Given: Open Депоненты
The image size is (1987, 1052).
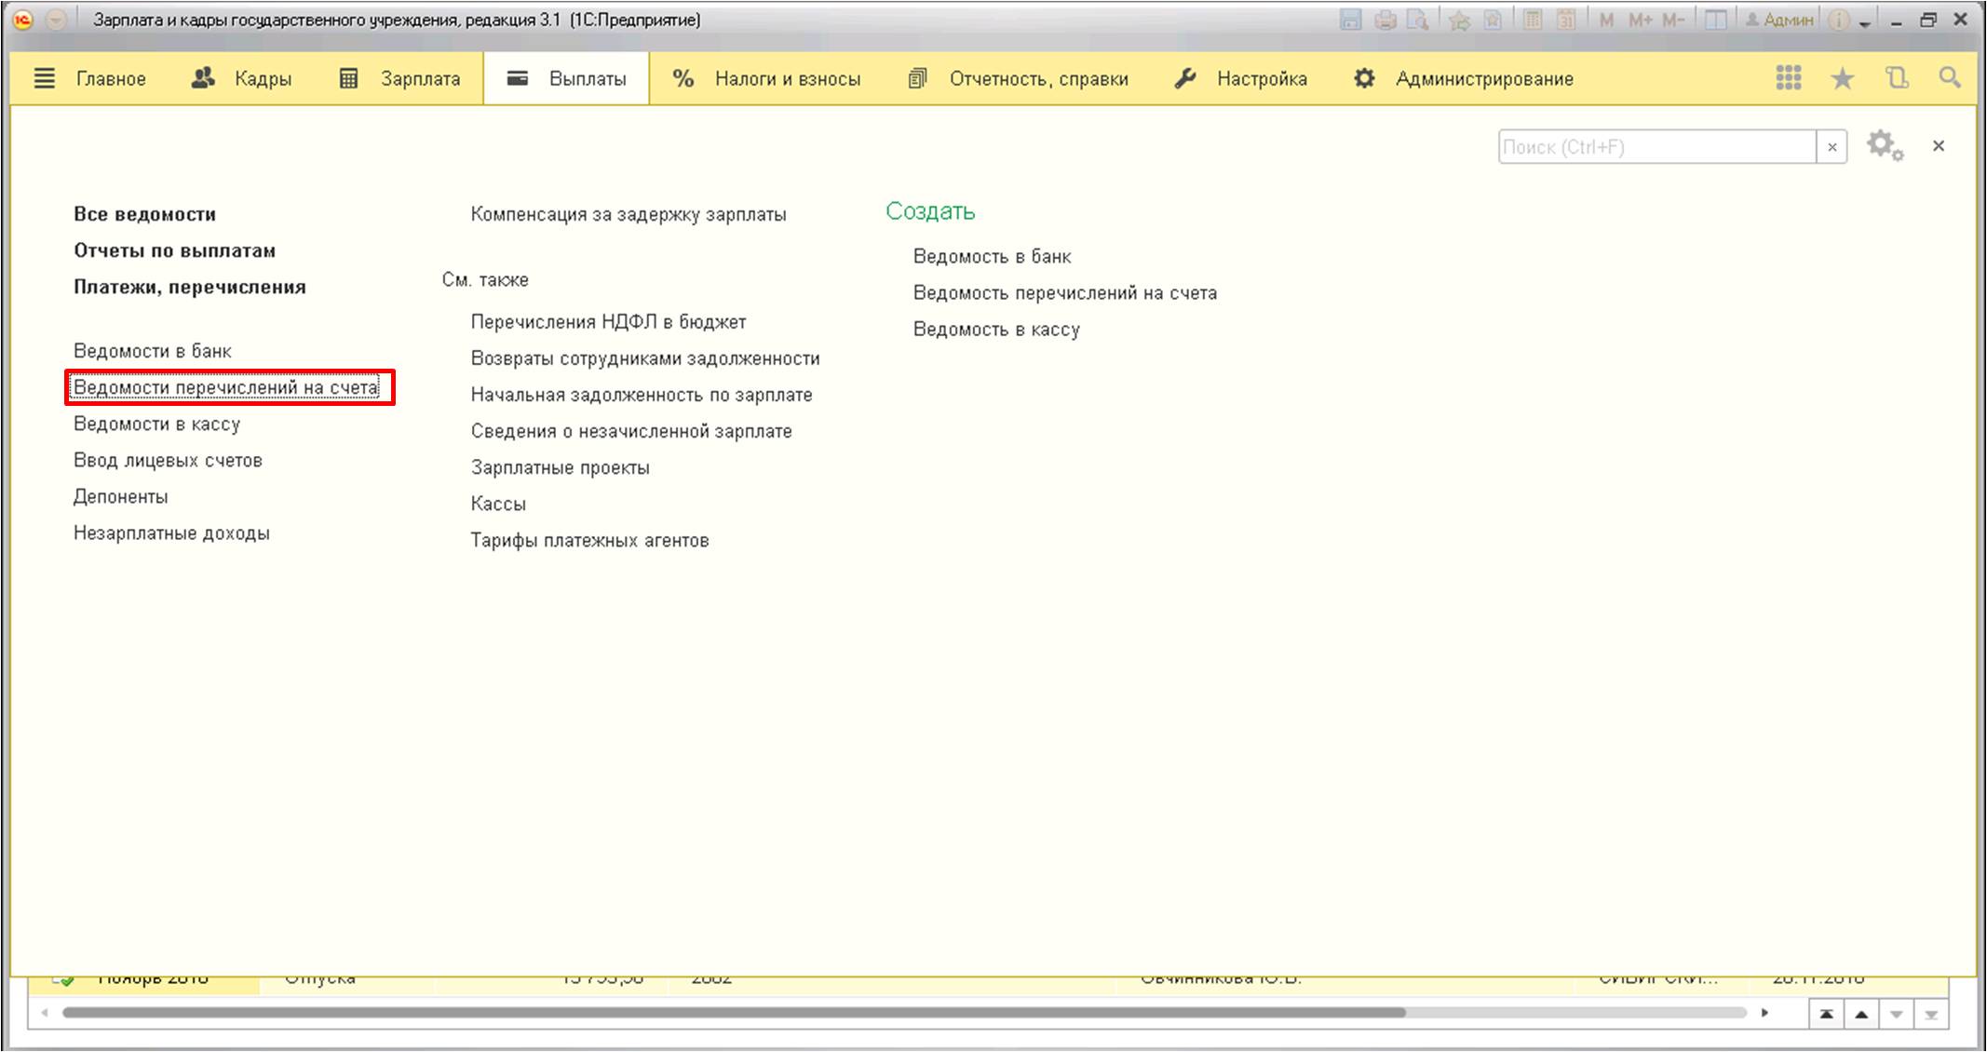Looking at the screenshot, I should coord(121,496).
